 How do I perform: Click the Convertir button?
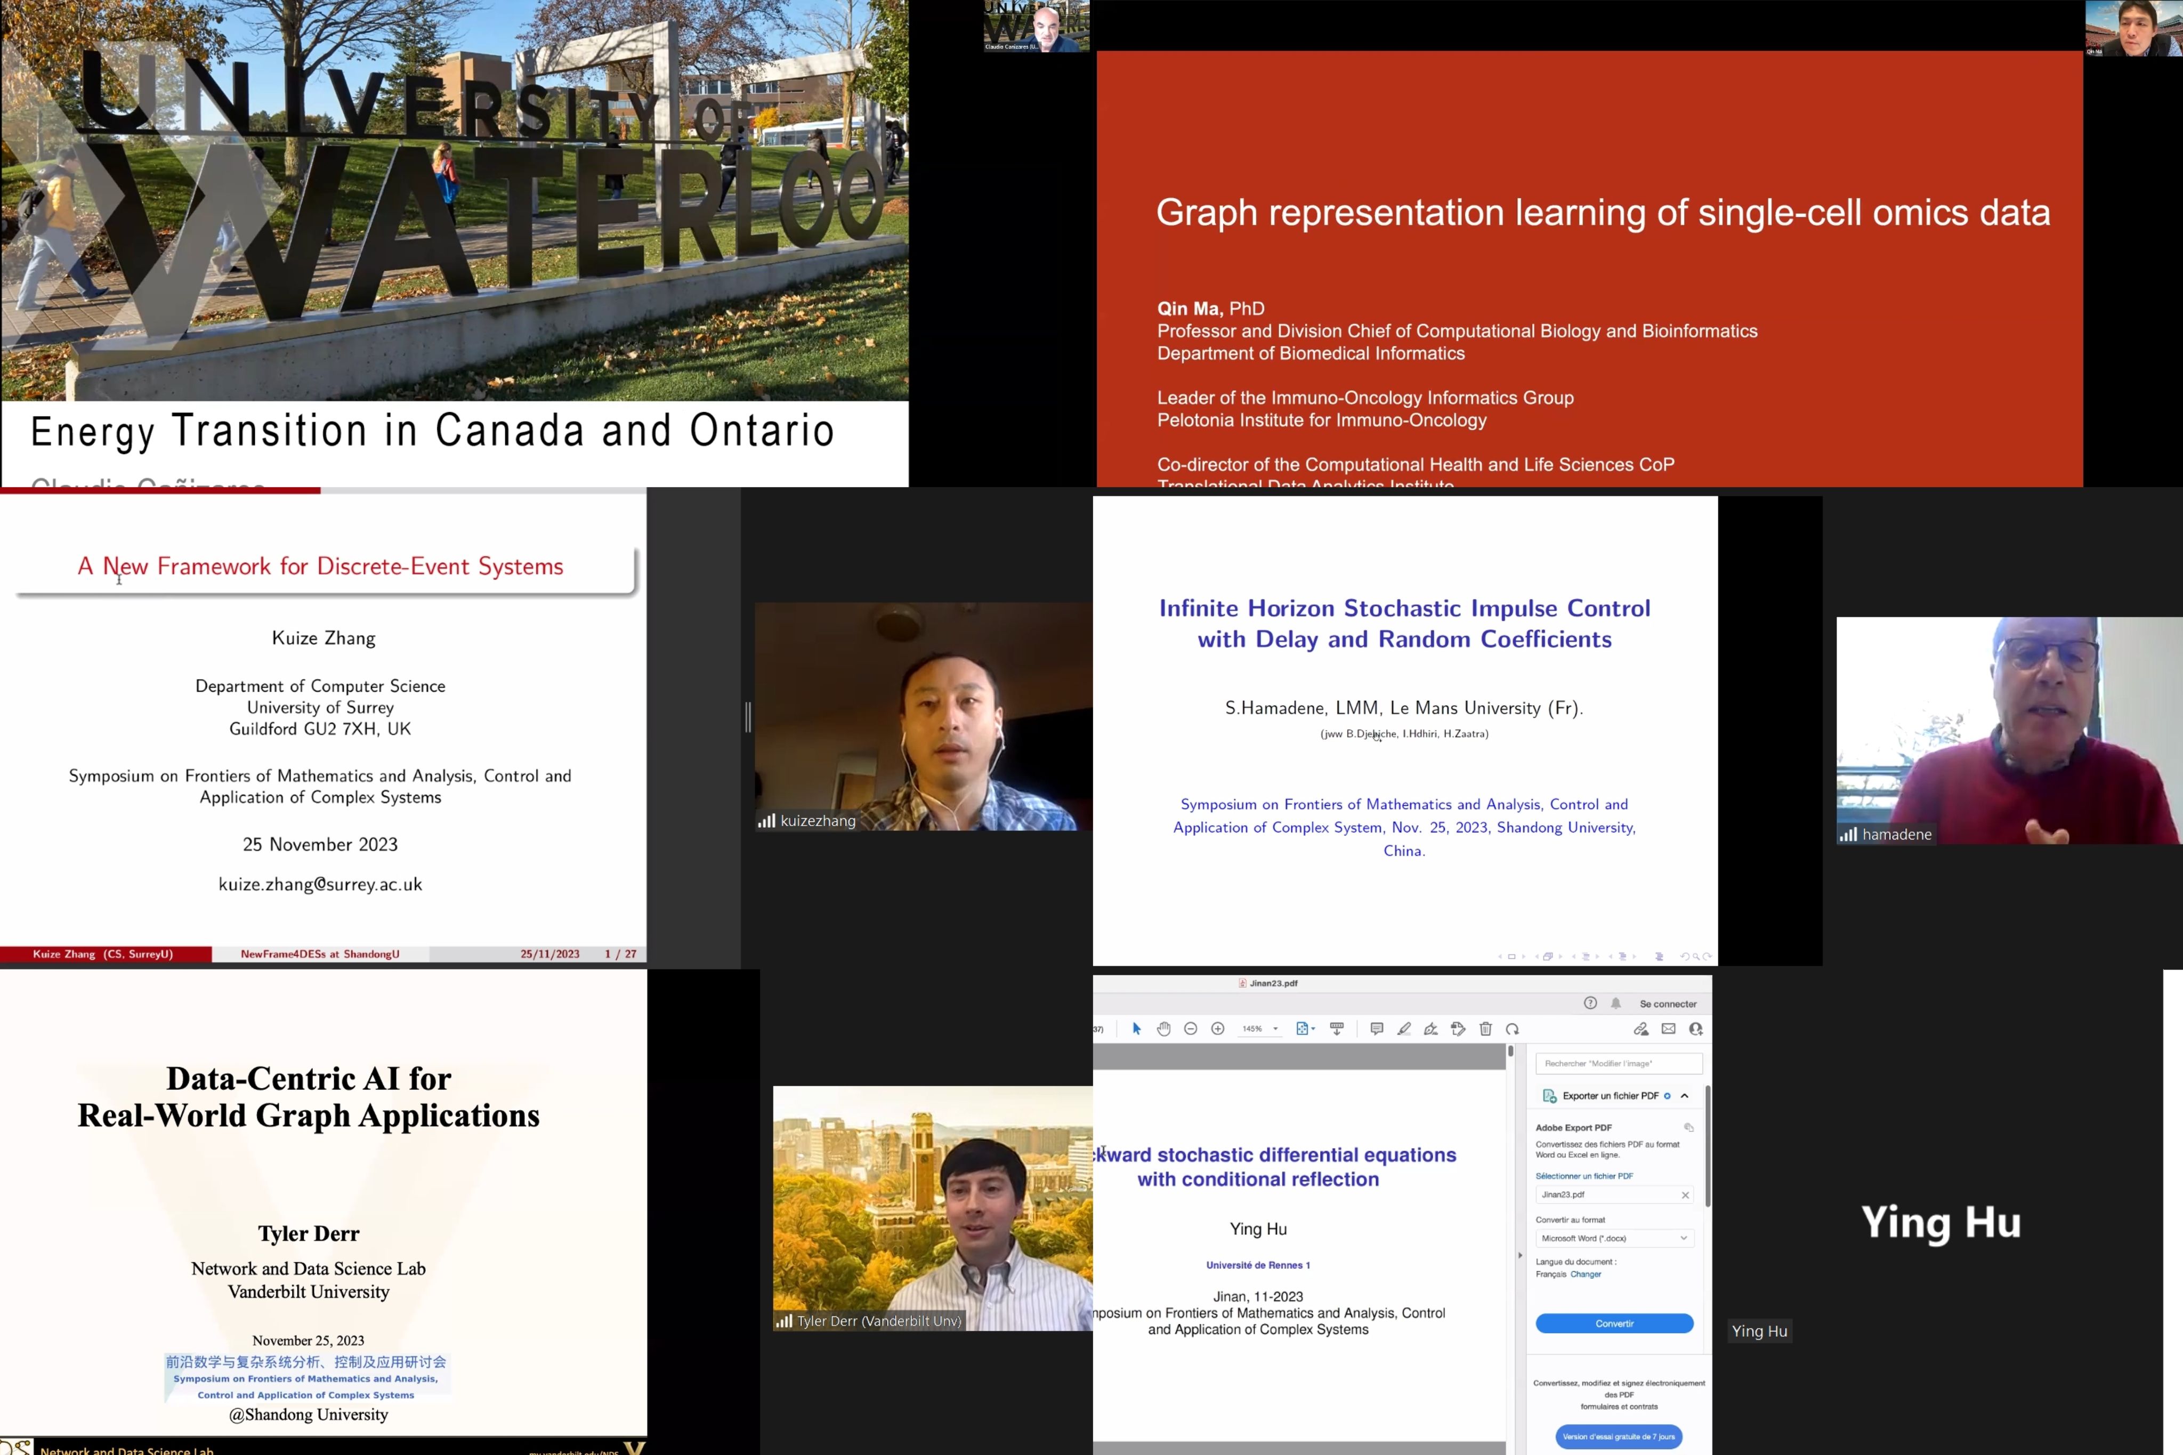(x=1614, y=1323)
